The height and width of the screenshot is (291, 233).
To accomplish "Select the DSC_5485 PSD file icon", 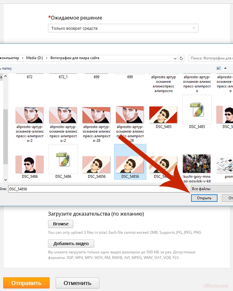I will click(x=196, y=109).
